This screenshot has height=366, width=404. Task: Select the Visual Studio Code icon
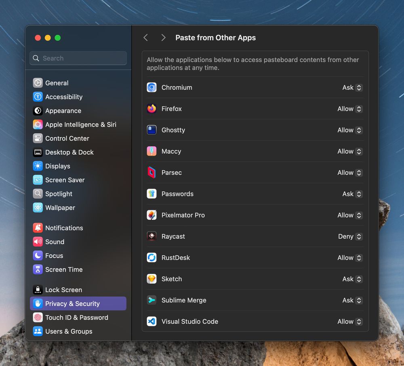[151, 322]
